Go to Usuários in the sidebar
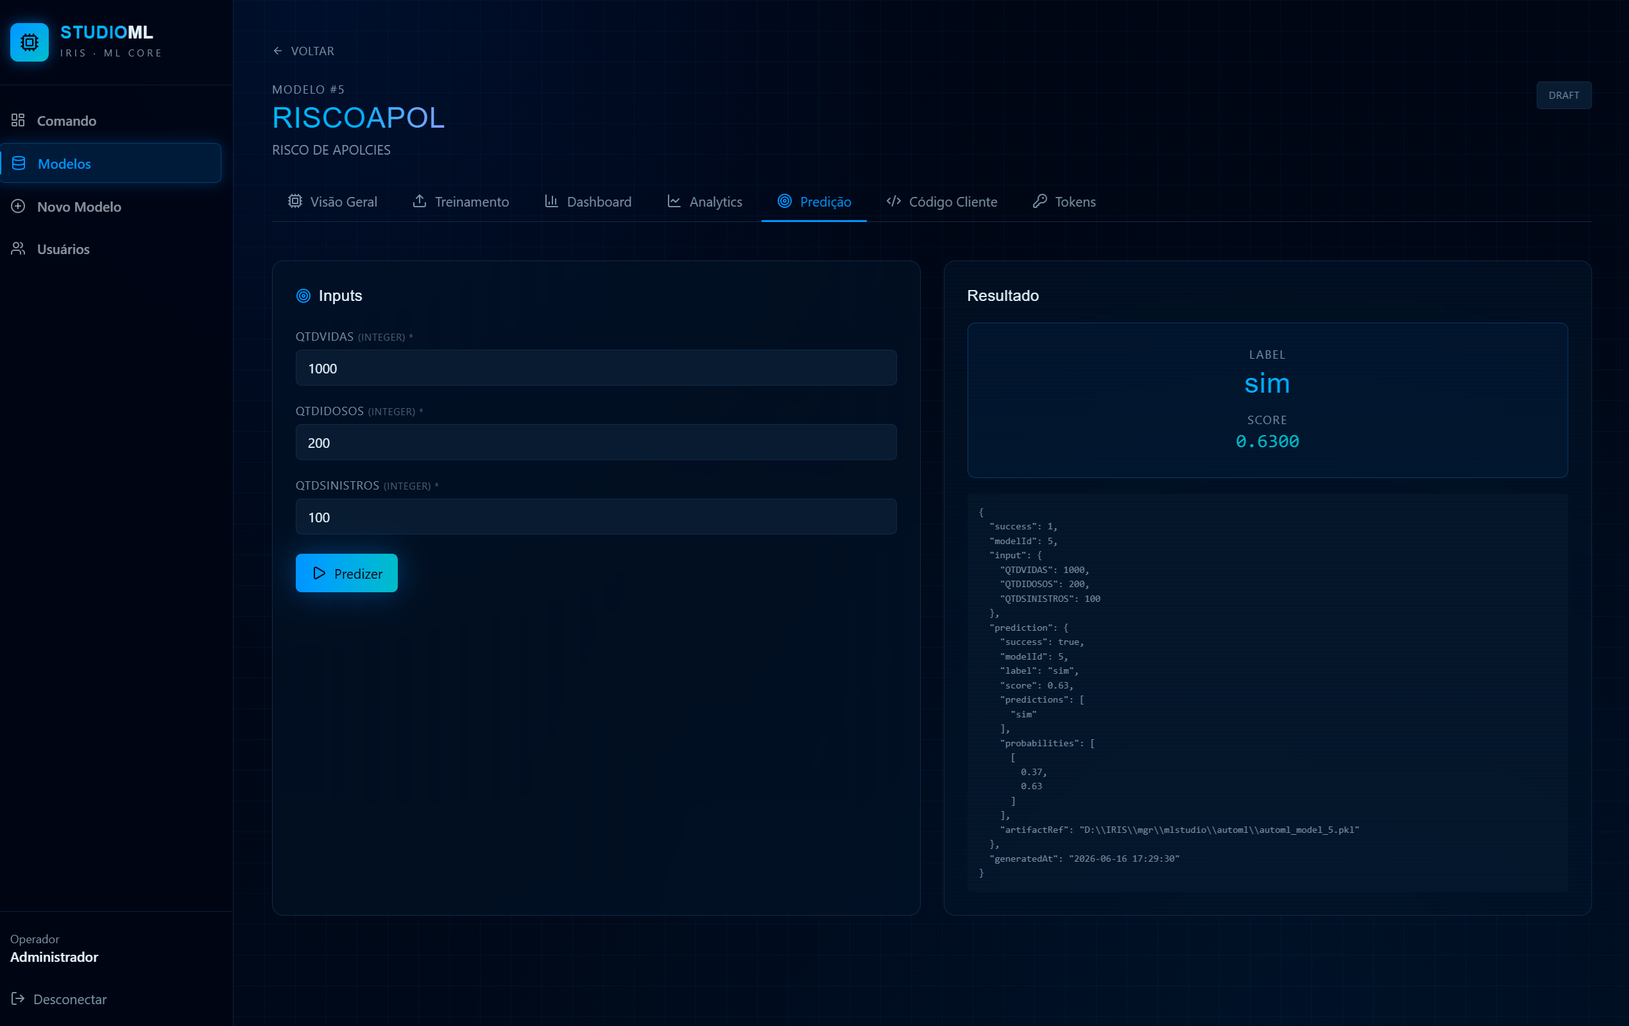Screen dimensions: 1629x1026 pos(110,249)
